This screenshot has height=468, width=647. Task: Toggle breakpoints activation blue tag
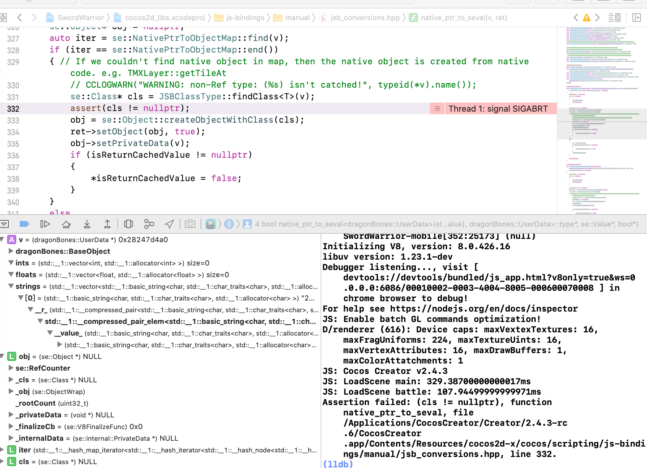24,224
